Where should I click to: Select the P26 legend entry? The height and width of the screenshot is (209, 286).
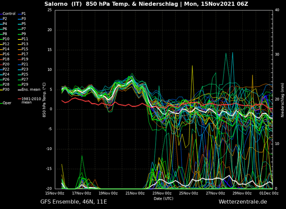[x=4, y=79]
